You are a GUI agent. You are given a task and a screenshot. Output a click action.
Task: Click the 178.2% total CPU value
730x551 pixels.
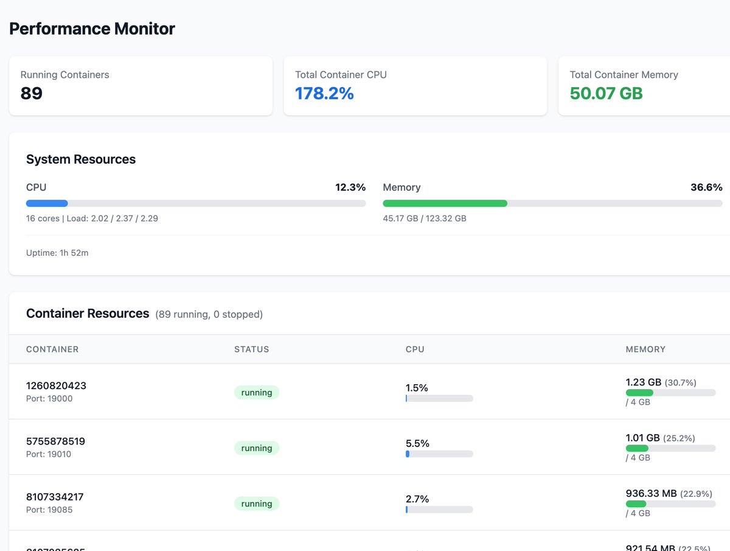(x=324, y=93)
